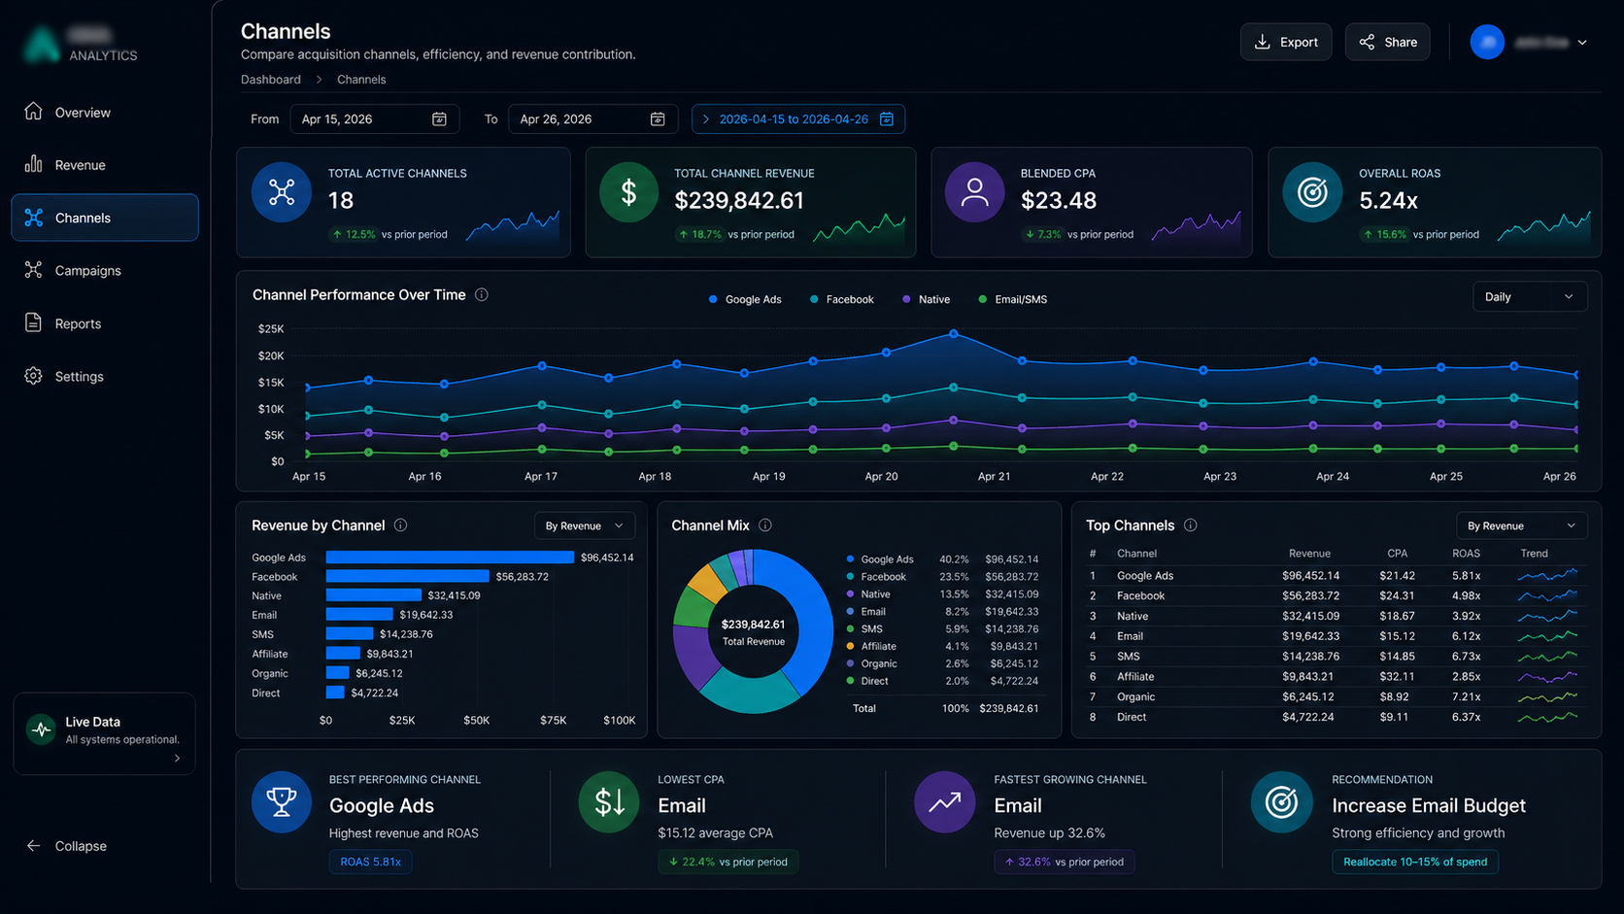Open the Top Channels By Revenue dropdown
This screenshot has width=1624, height=914.
1521,526
